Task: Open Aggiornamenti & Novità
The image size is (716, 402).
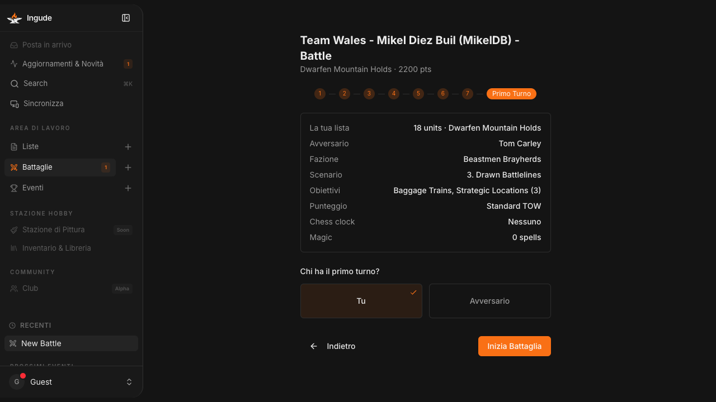Action: coord(71,64)
